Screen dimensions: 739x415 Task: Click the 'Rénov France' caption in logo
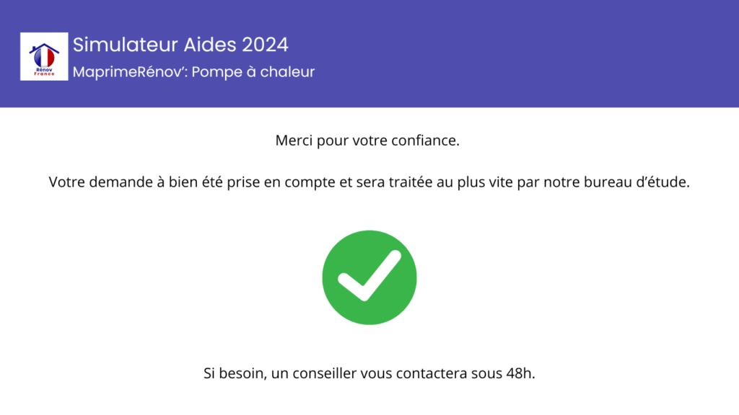(44, 72)
